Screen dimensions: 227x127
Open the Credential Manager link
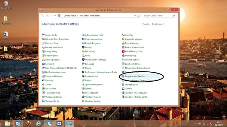pos(134,39)
